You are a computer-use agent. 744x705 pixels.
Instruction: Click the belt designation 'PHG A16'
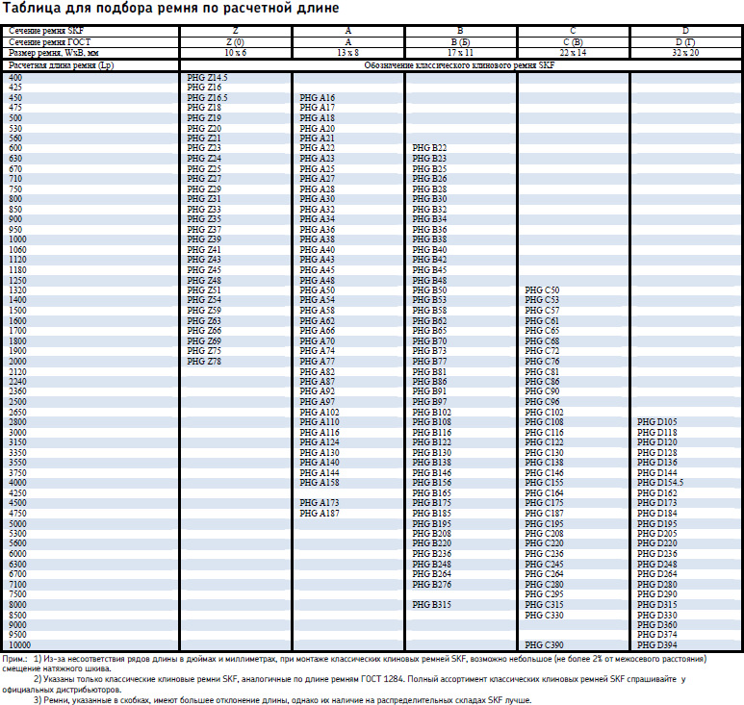pos(317,98)
